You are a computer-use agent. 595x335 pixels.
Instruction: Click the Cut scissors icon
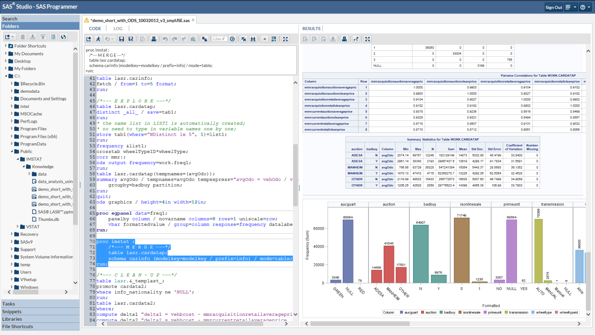tap(184, 39)
